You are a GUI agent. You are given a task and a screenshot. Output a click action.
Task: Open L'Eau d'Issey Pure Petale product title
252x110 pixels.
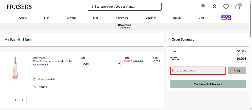tap(54, 61)
